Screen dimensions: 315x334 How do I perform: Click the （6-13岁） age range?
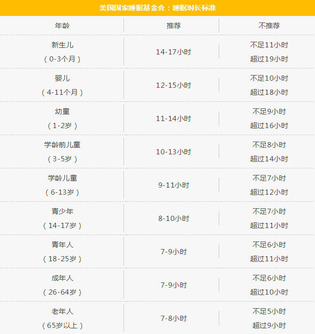tap(62, 192)
